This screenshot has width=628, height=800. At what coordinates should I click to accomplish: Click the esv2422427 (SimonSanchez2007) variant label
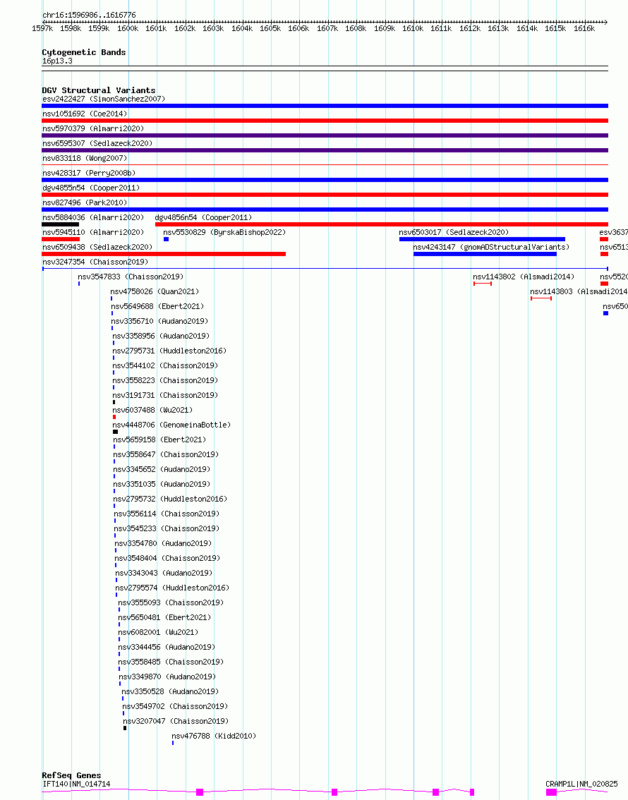point(104,99)
